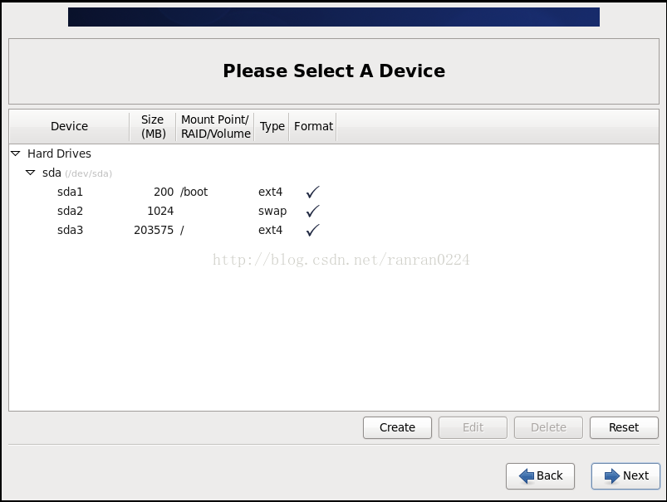This screenshot has height=502, width=667.
Task: Select the sda3 partition row
Action: click(334, 230)
